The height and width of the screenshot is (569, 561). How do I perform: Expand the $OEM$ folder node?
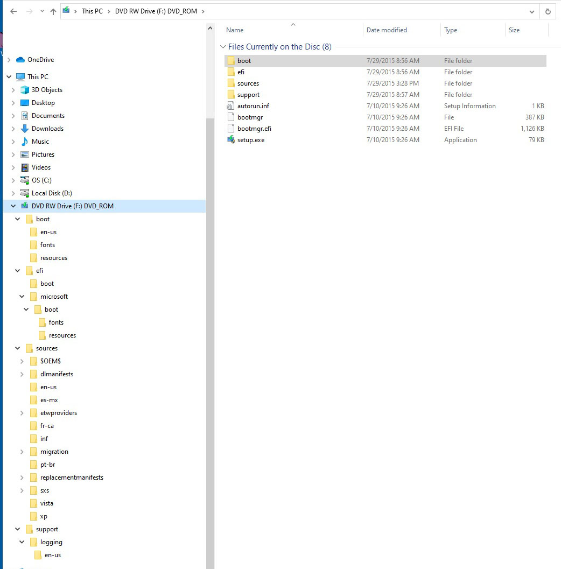[x=22, y=361]
